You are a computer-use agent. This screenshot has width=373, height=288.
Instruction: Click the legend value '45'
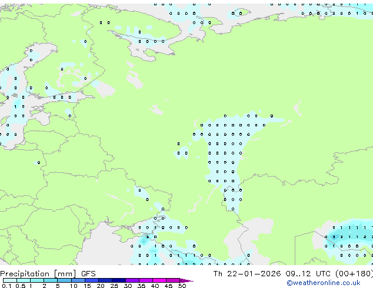pyautogui.click(x=168, y=286)
